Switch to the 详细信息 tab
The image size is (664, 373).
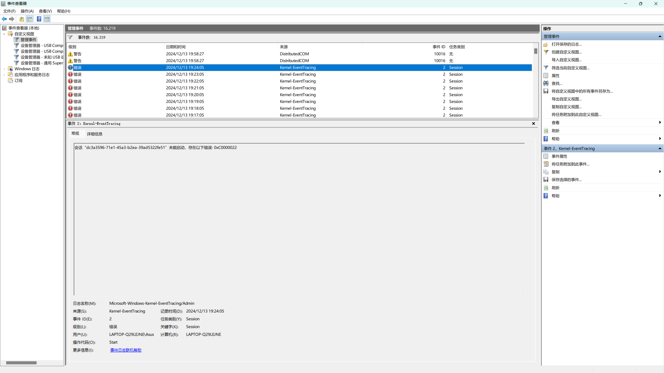pos(94,134)
